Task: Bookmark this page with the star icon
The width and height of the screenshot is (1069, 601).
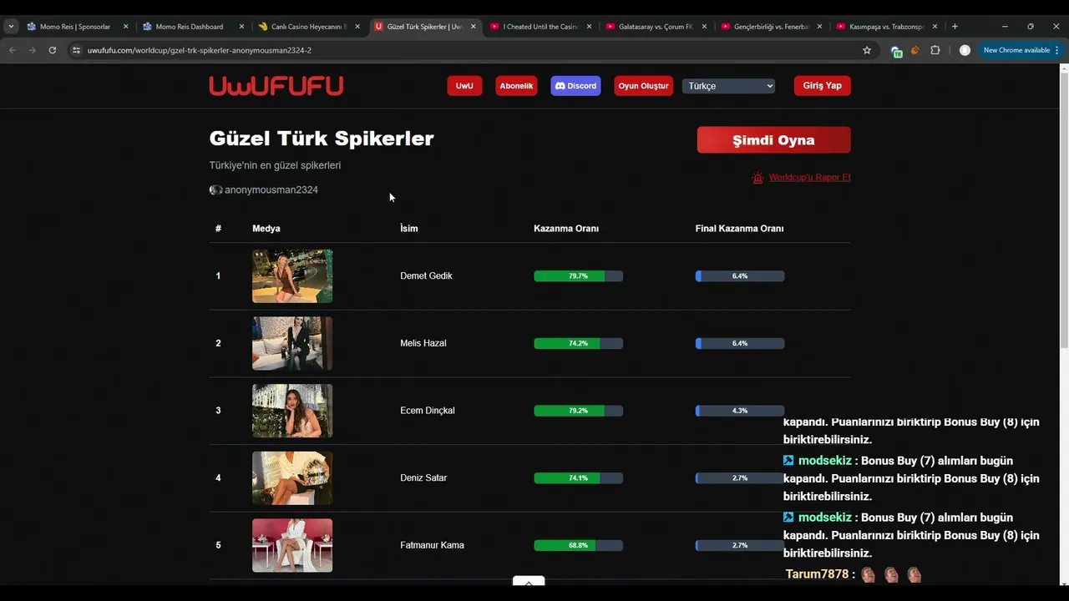Action: pos(867,50)
